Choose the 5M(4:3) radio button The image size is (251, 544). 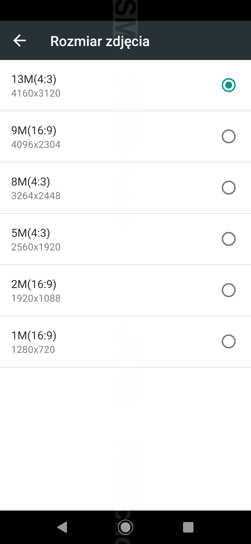[x=229, y=239]
